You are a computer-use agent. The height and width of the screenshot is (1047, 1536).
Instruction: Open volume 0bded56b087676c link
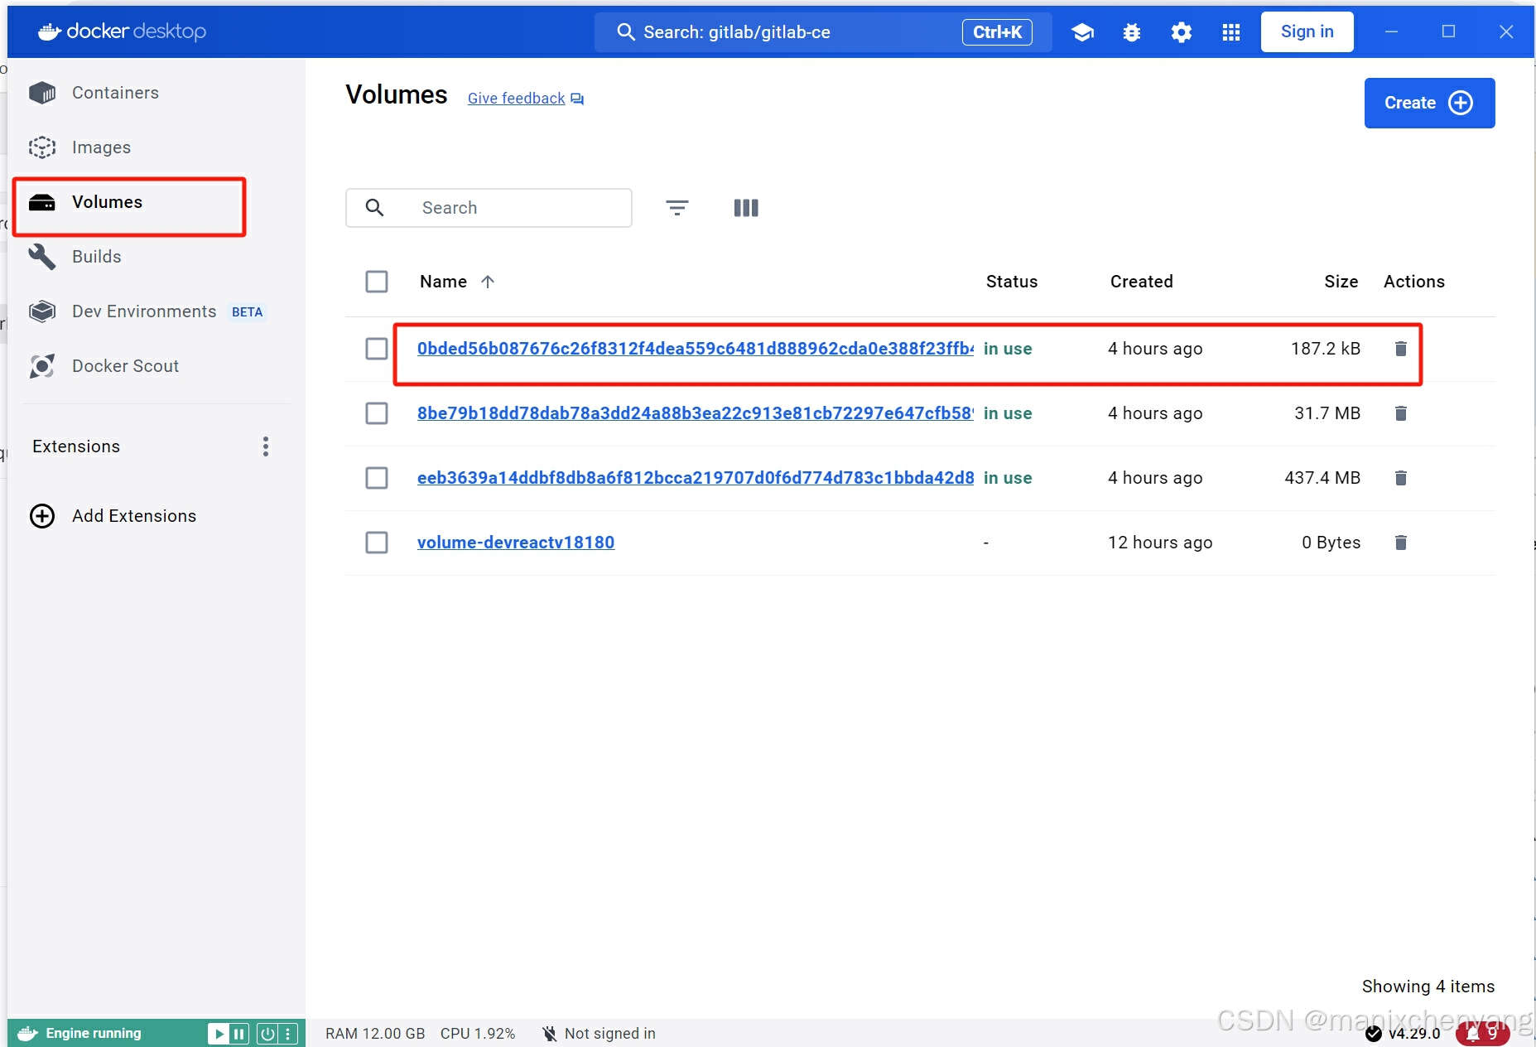click(x=696, y=349)
